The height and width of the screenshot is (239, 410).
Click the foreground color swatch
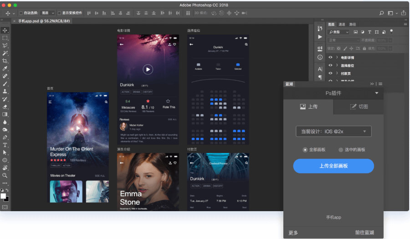point(3,196)
